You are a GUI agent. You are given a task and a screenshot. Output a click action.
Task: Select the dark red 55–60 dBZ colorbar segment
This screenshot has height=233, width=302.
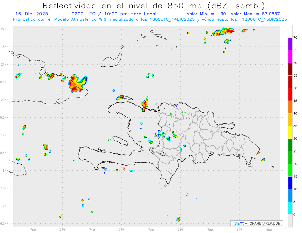(290, 69)
